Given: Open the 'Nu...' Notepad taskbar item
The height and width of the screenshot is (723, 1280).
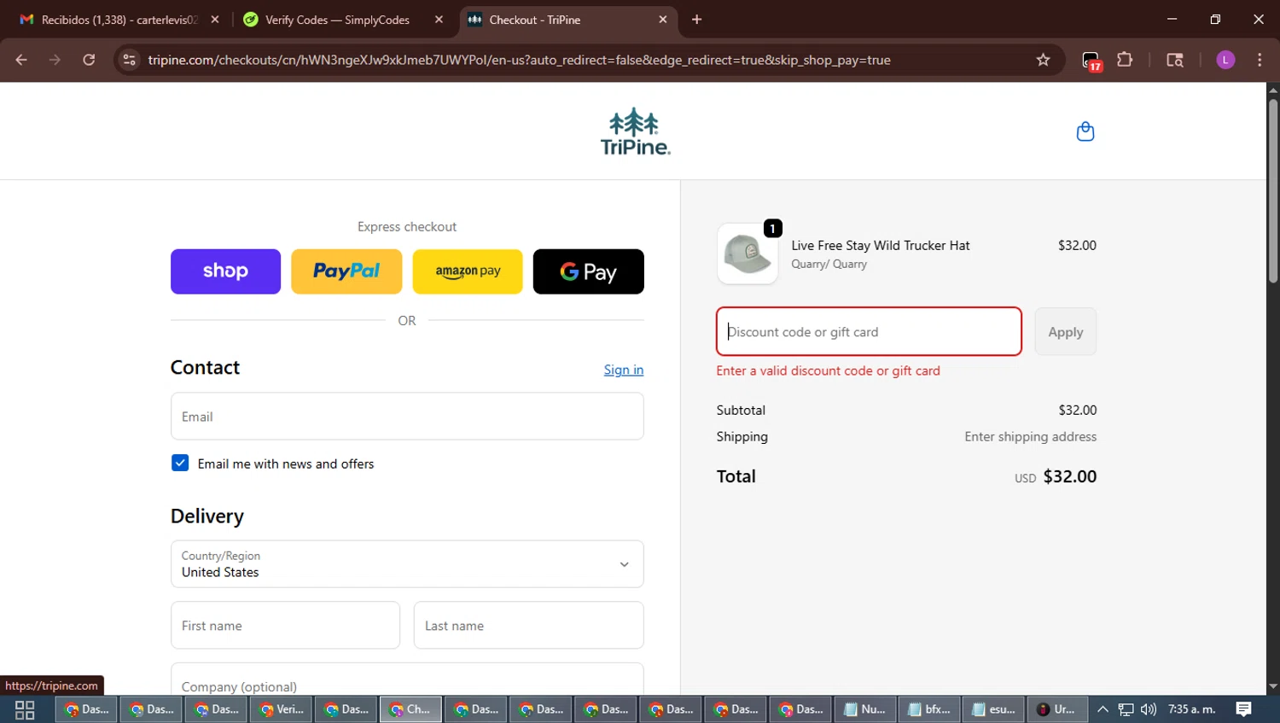Looking at the screenshot, I should (864, 709).
